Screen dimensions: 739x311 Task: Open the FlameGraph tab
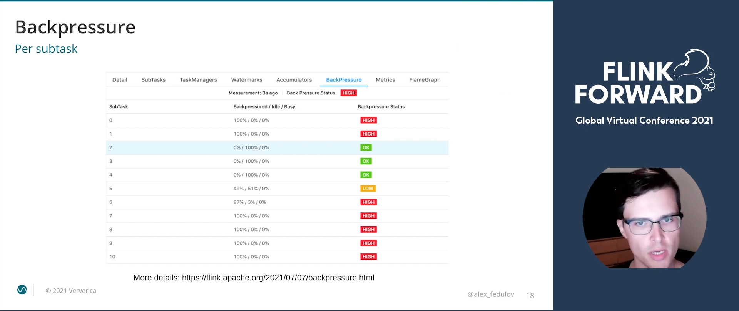pyautogui.click(x=425, y=80)
